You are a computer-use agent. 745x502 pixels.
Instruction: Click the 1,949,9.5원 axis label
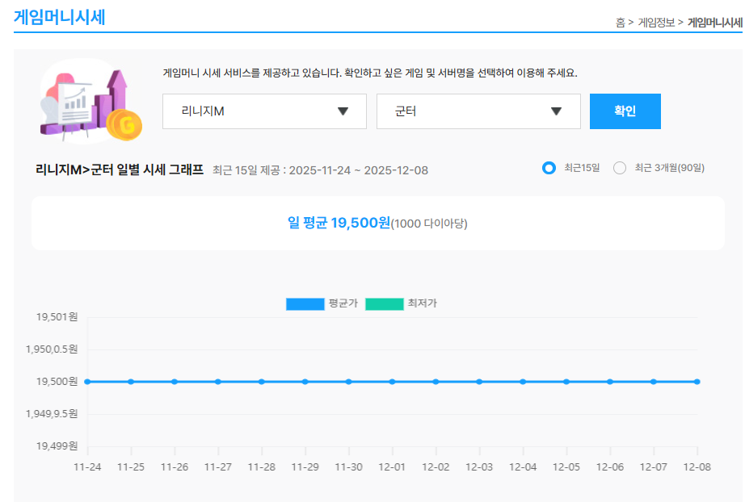[52, 414]
